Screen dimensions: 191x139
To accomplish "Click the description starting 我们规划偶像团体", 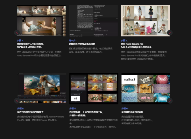I will 91,50.
